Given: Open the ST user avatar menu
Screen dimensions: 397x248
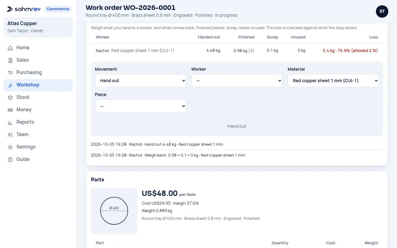Looking at the screenshot, I should tap(382, 11).
